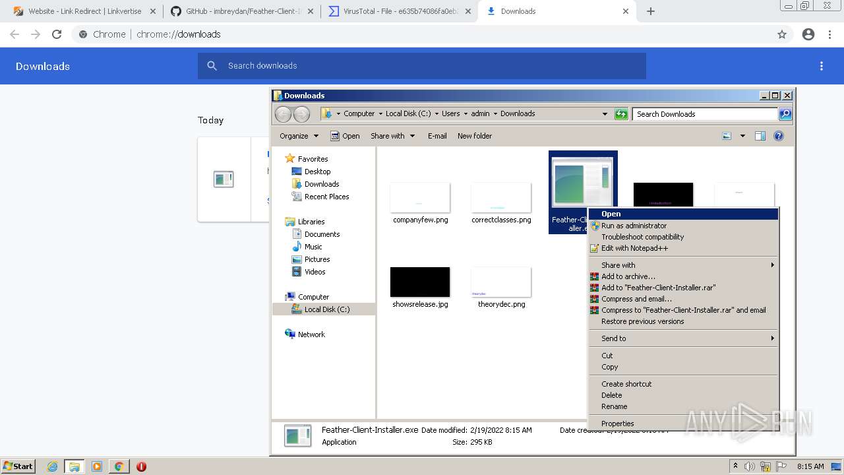Screen dimensions: 844x475
Task: Show hidden system tray icons
Action: (x=736, y=466)
